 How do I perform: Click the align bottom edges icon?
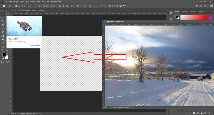click(85, 6)
